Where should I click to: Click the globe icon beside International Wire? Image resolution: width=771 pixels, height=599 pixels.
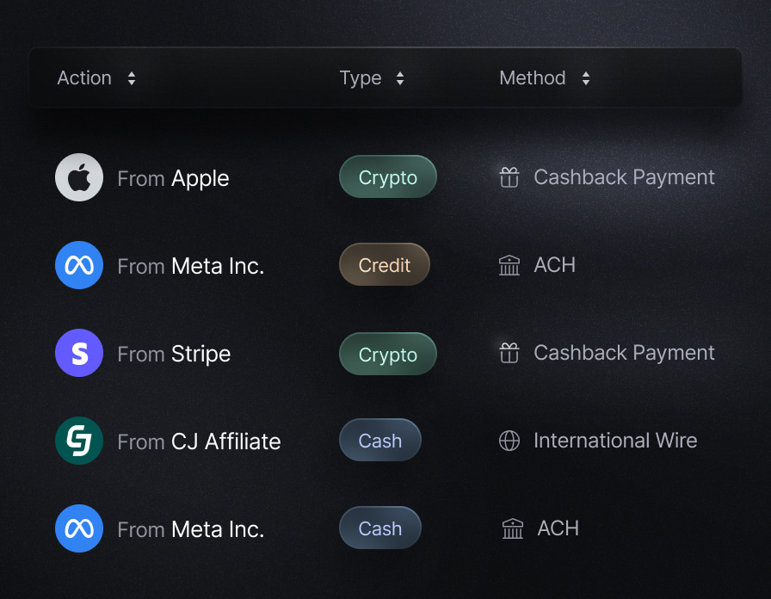[509, 441]
